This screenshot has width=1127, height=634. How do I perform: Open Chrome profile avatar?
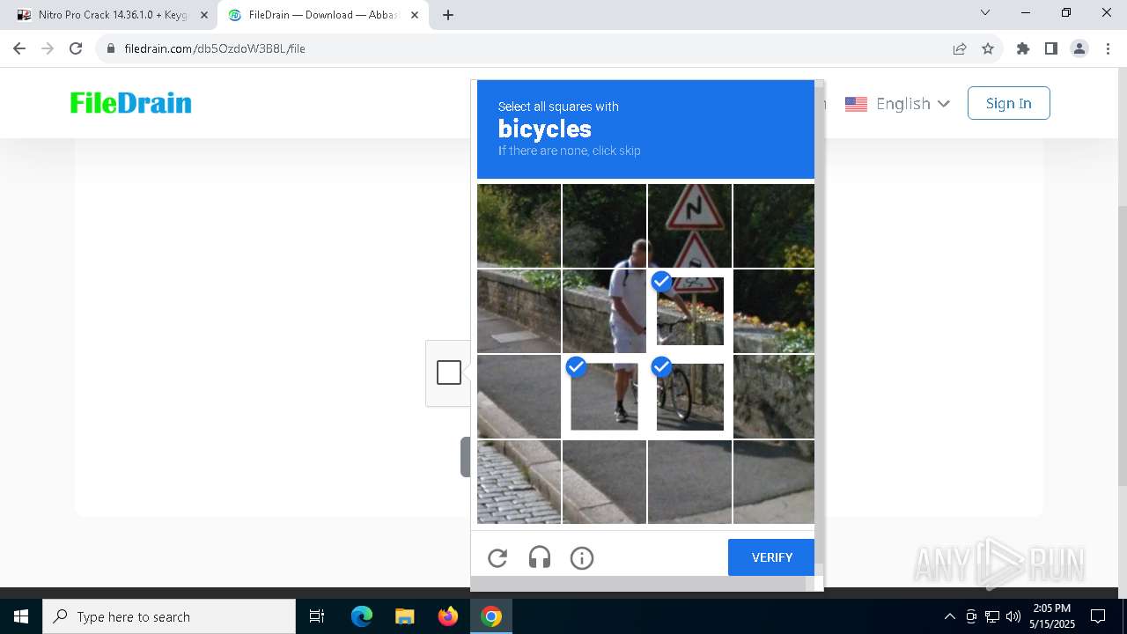tap(1079, 48)
